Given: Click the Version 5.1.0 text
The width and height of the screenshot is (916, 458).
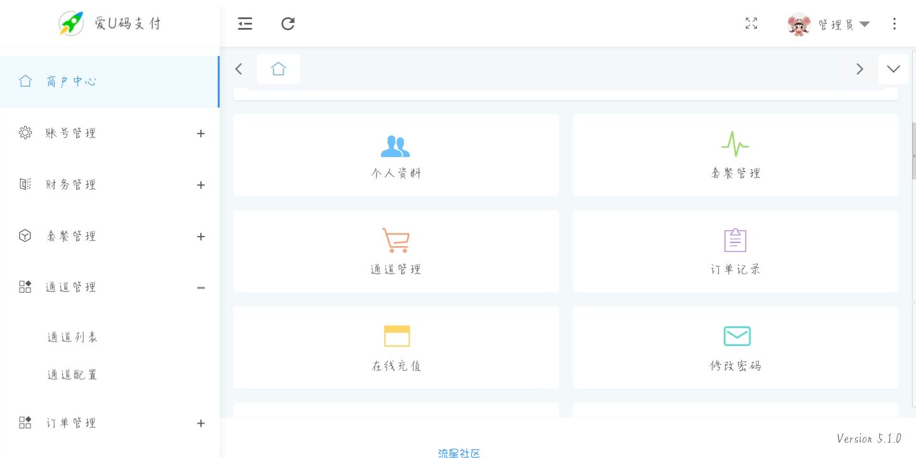Looking at the screenshot, I should [869, 438].
